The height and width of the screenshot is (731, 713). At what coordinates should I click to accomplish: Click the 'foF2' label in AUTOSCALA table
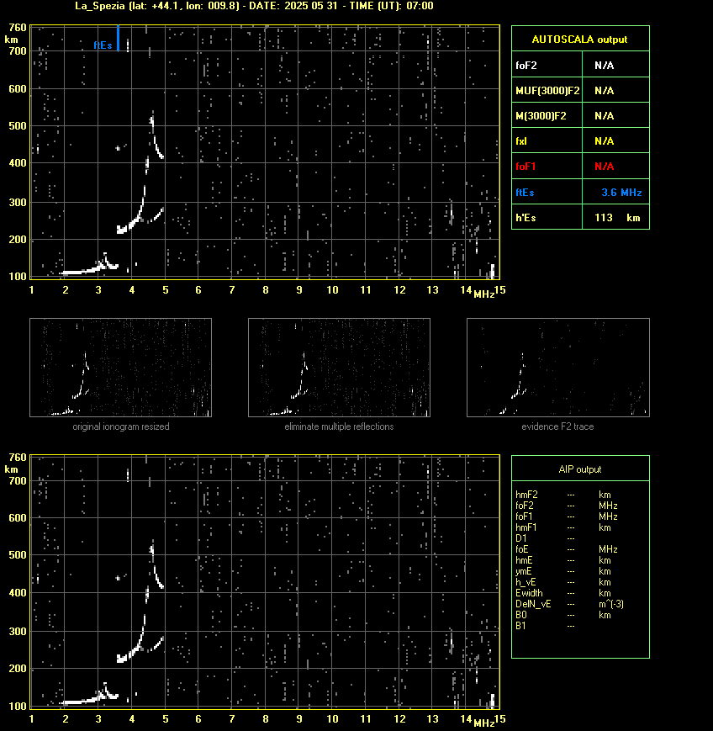(x=526, y=66)
